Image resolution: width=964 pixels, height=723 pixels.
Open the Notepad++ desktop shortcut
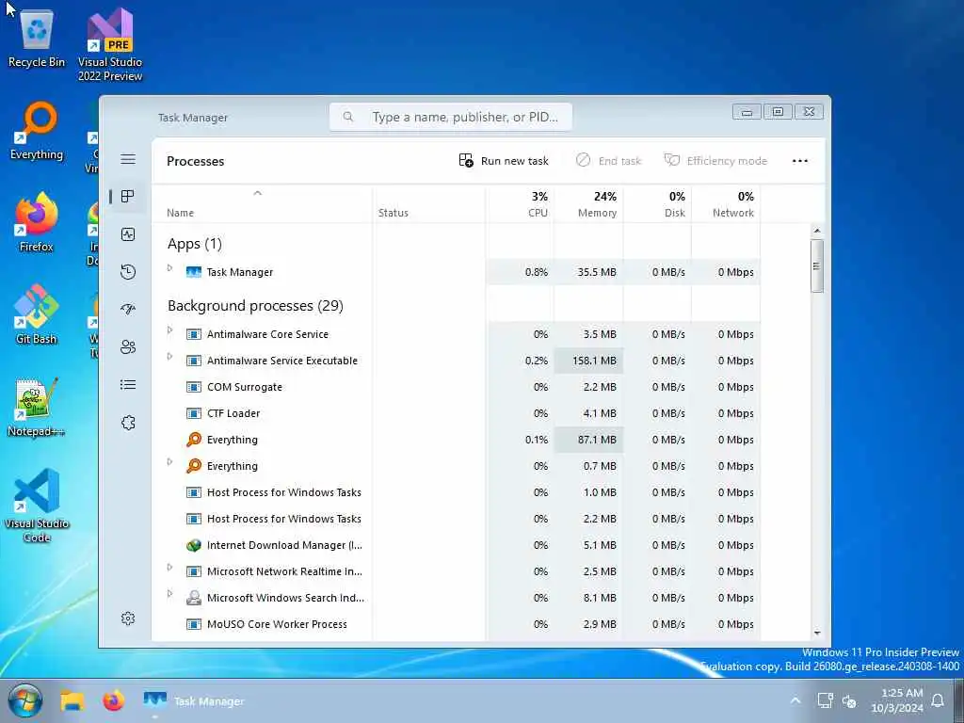tap(37, 407)
